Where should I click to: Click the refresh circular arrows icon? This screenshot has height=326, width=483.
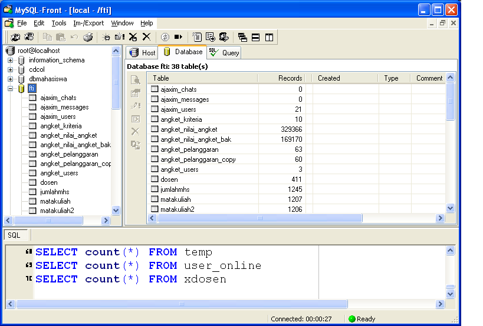pyautogui.click(x=165, y=37)
